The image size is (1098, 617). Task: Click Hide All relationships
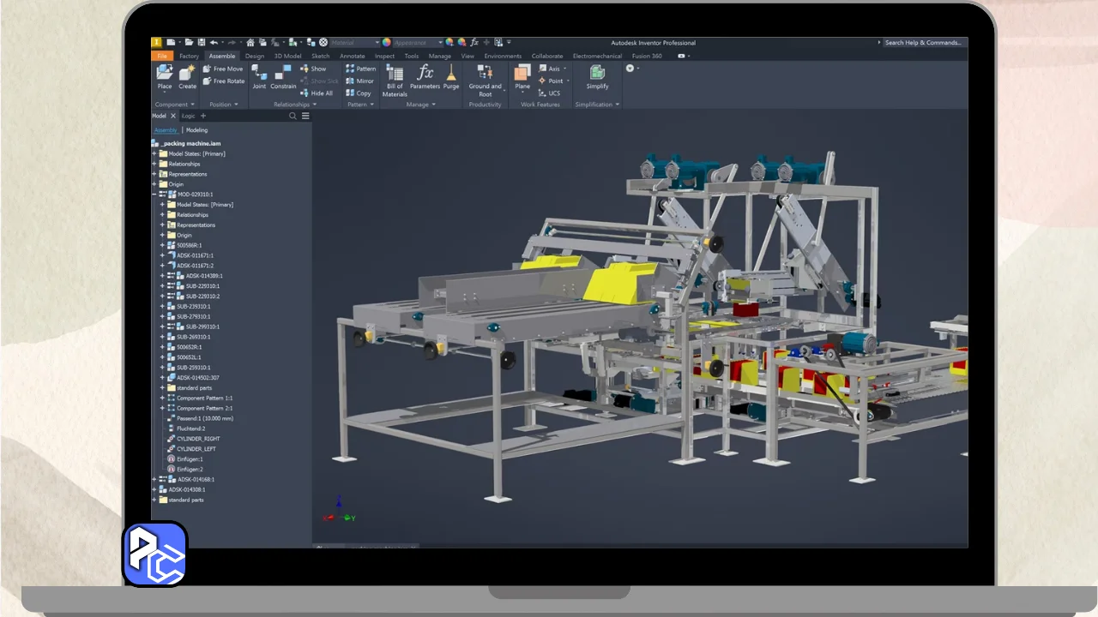(317, 93)
